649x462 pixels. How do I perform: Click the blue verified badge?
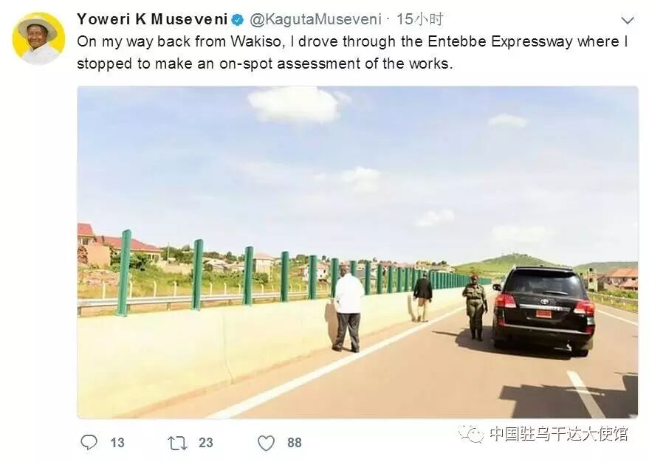[238, 19]
